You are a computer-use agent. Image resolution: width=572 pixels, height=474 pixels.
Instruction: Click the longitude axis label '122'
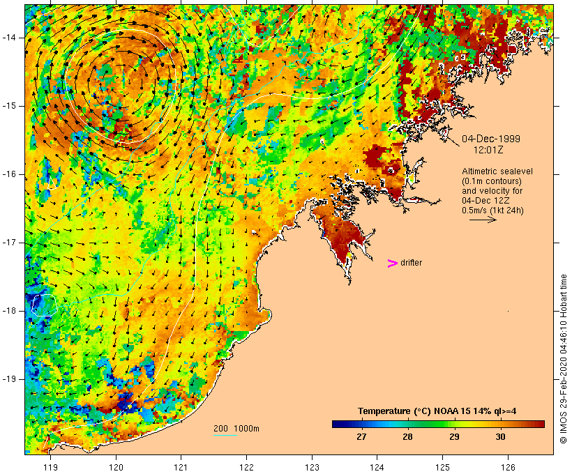pos(247,467)
